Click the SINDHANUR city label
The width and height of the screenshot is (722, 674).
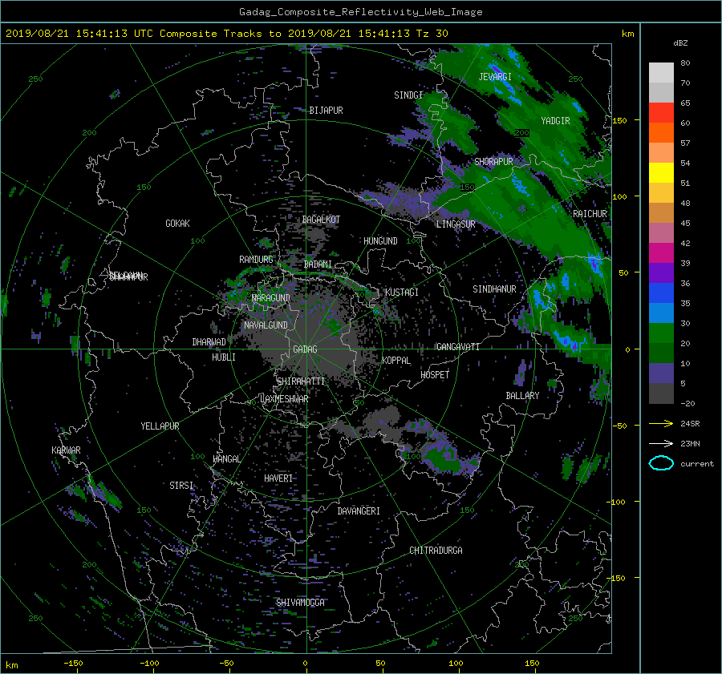coord(494,289)
